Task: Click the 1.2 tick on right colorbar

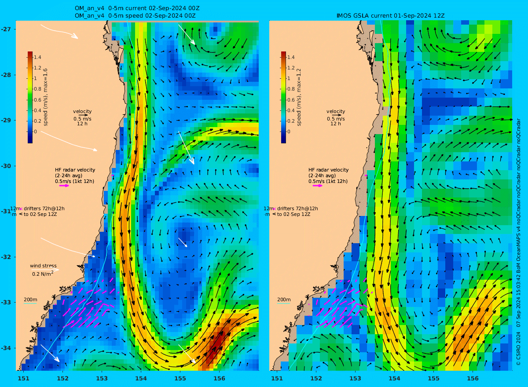Action: tap(291, 68)
